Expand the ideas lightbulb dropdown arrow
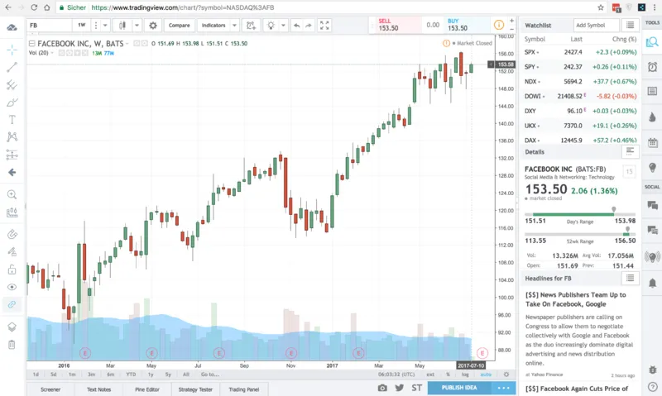This screenshot has height=396, width=662. [x=283, y=26]
